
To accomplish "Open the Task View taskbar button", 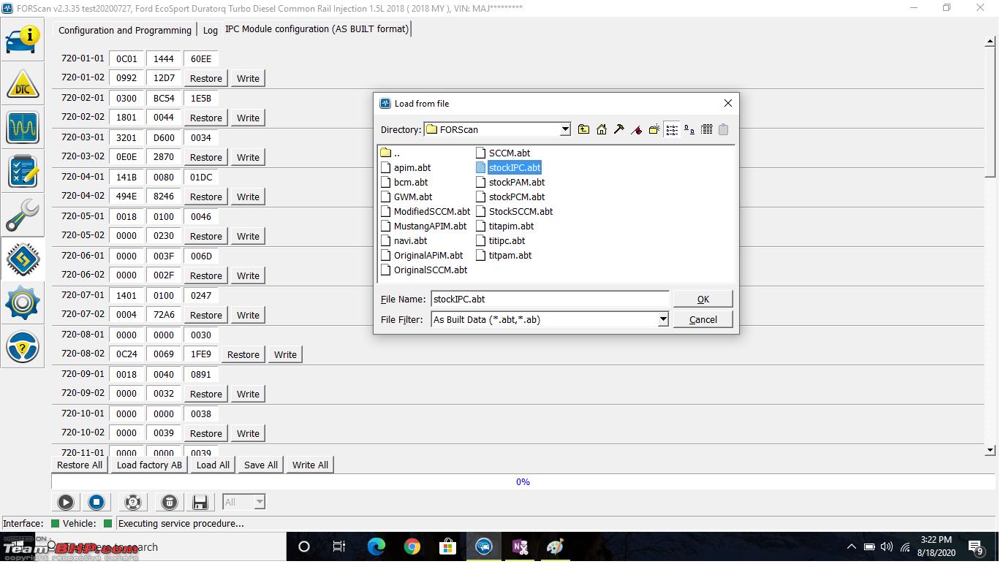I will [x=339, y=546].
